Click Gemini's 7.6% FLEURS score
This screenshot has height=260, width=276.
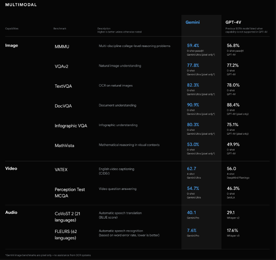click(192, 231)
